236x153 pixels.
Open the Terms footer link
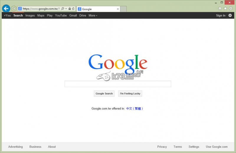(178, 147)
